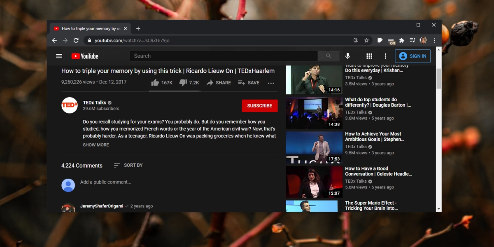Screen dimensions: 494x247
Task: Open the YouTube hamburger guide menu
Action: coord(59,56)
